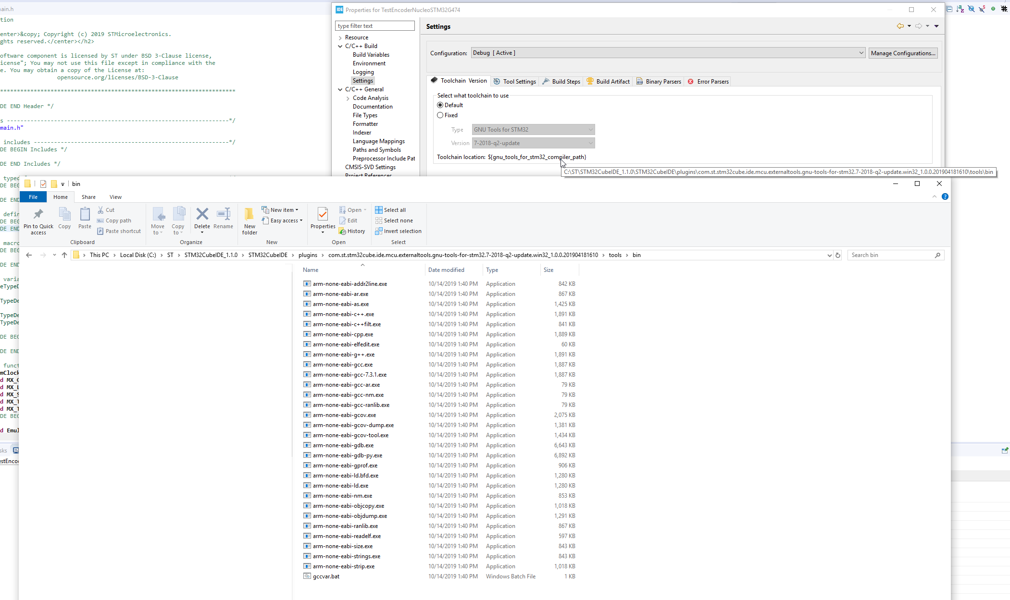The width and height of the screenshot is (1010, 600).
Task: Switch to the Tool Settings tab
Action: (x=515, y=82)
